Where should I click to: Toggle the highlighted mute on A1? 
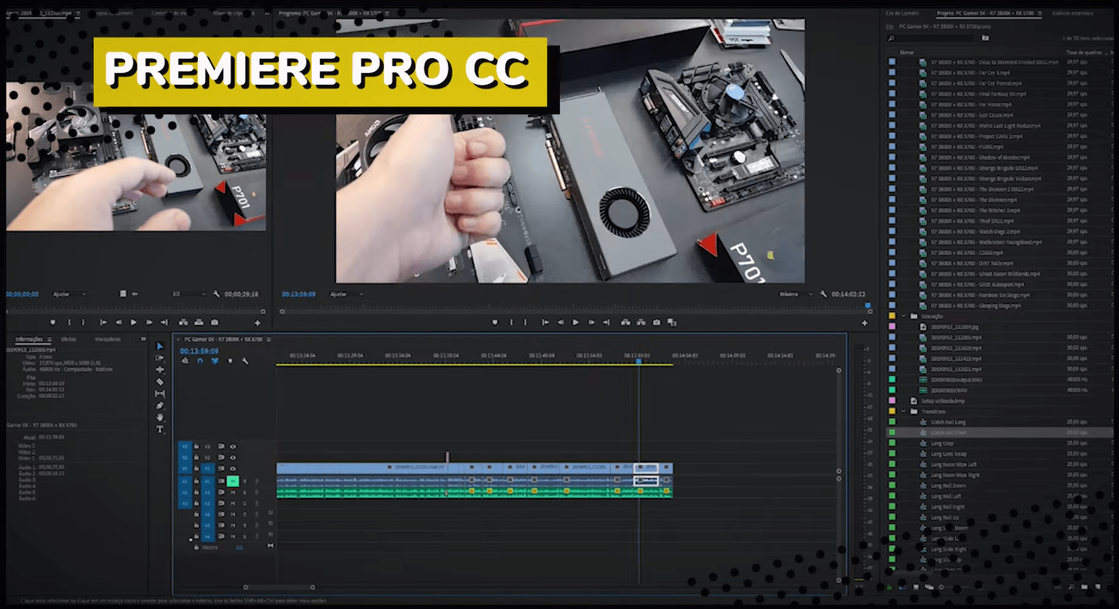[233, 481]
